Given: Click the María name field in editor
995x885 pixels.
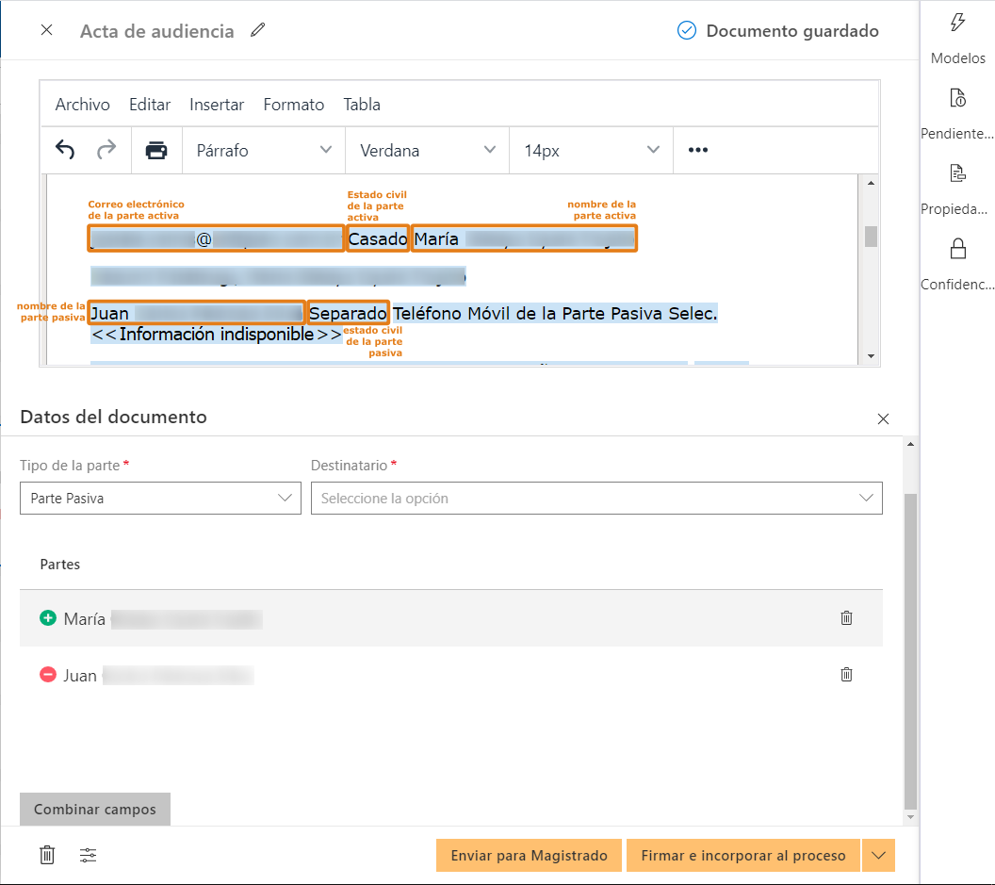Looking at the screenshot, I should click(x=524, y=238).
